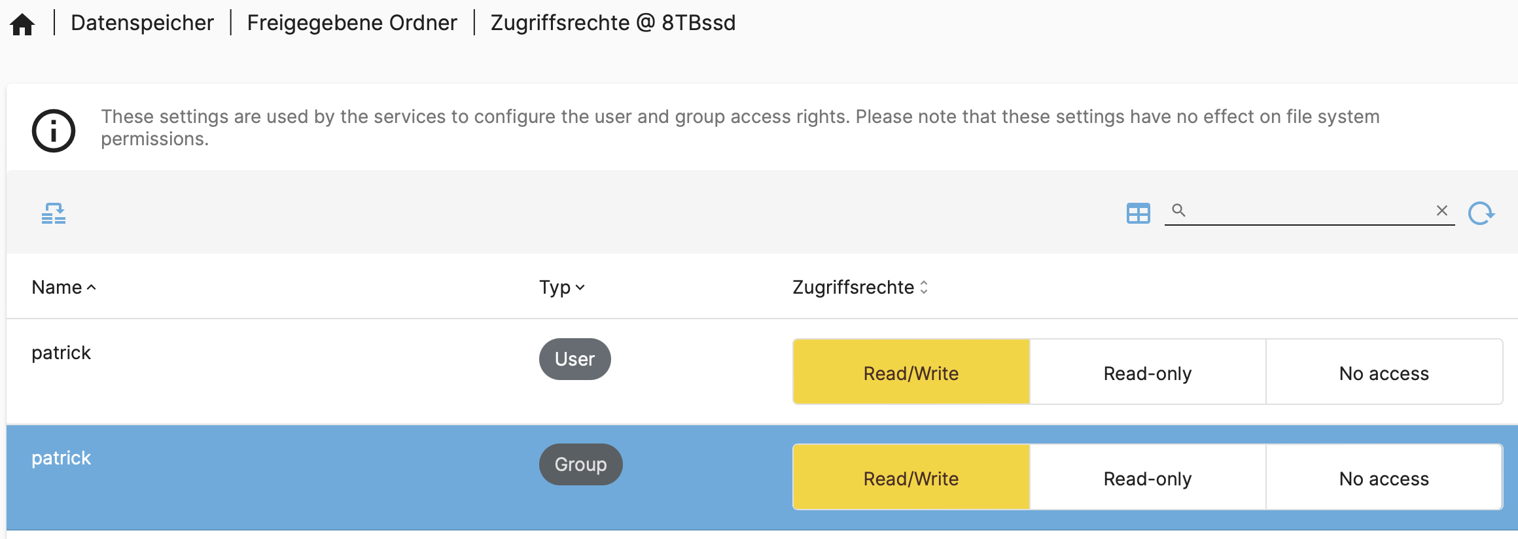Clear the search field with X

[x=1441, y=211]
